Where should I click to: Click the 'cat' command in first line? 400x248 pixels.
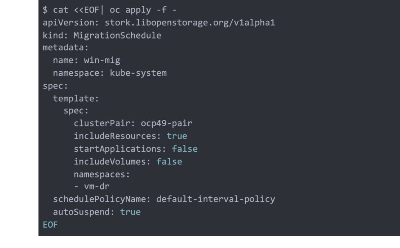coord(61,10)
